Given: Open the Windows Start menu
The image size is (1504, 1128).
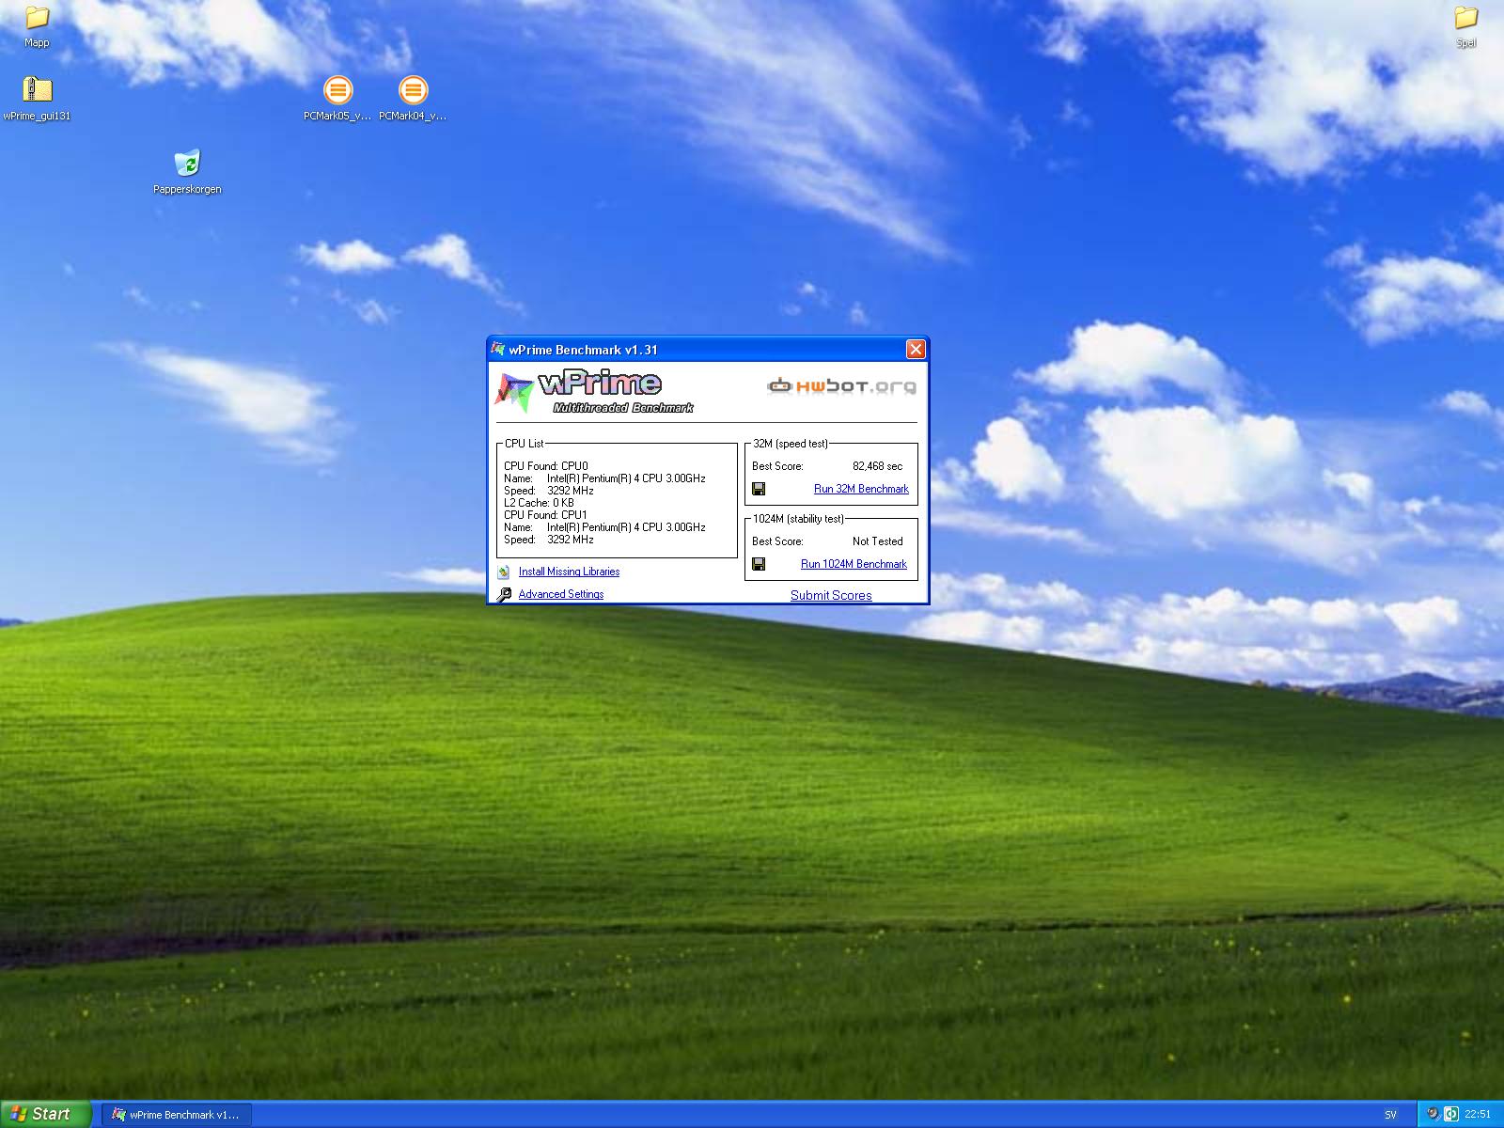Looking at the screenshot, I should [45, 1114].
